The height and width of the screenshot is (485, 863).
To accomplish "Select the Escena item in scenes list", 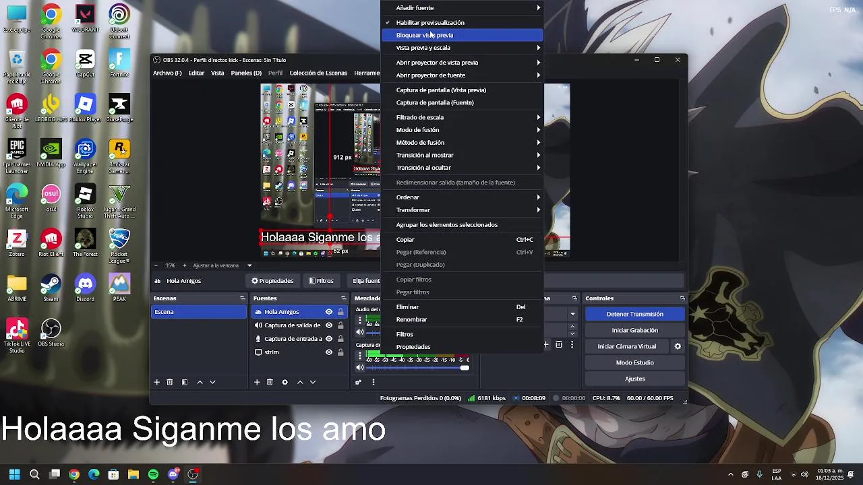I will (199, 312).
